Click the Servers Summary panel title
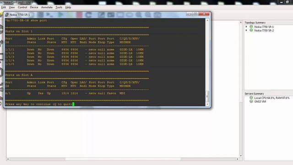293x165 pixels. pos(254,93)
